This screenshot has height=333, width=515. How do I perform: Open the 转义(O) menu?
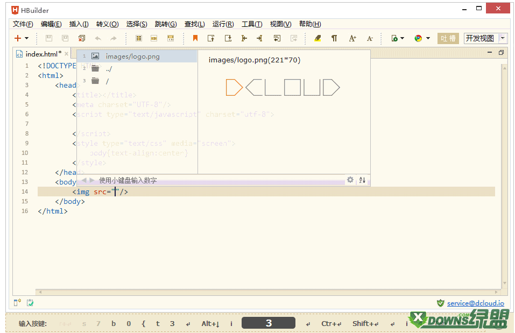(x=108, y=24)
